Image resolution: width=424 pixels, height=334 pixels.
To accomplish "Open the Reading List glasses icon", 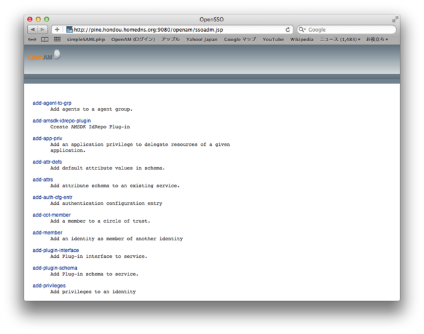I will pos(32,40).
